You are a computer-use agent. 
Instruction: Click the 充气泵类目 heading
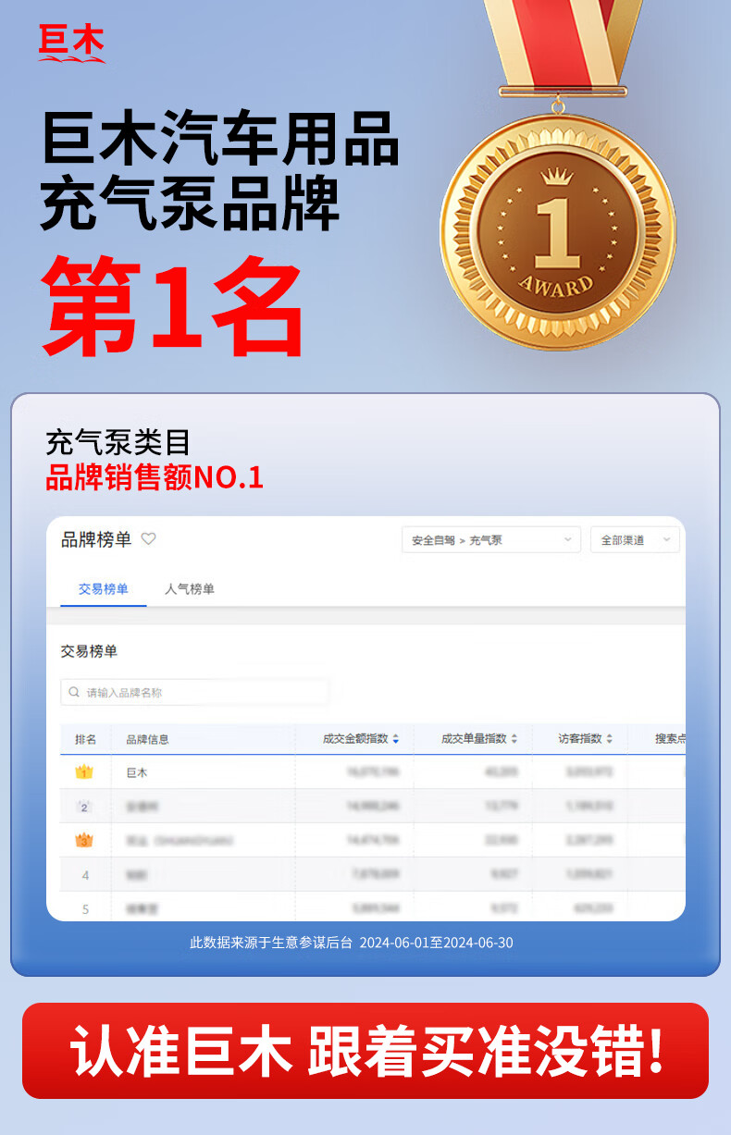[118, 442]
